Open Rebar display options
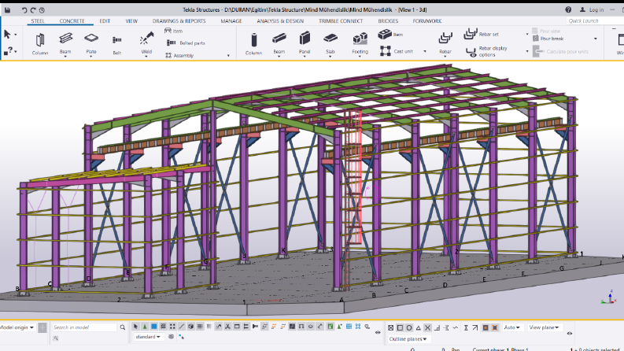This screenshot has height=351, width=624. pyautogui.click(x=486, y=51)
